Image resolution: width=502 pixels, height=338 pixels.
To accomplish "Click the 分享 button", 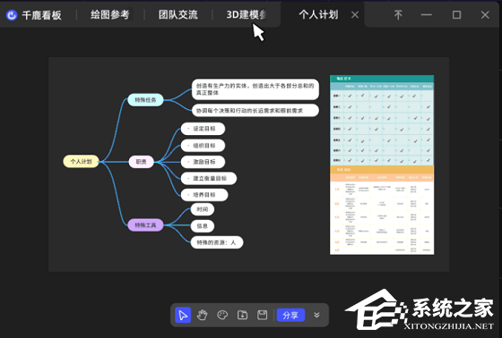I will click(290, 315).
